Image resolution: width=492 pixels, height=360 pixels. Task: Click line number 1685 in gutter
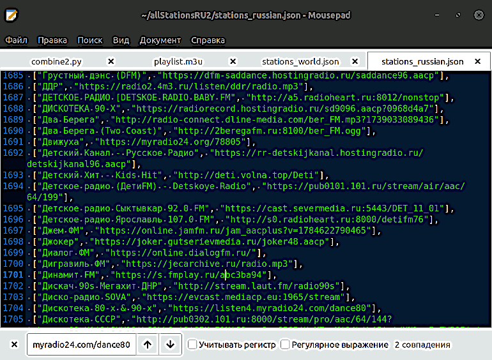pyautogui.click(x=13, y=75)
